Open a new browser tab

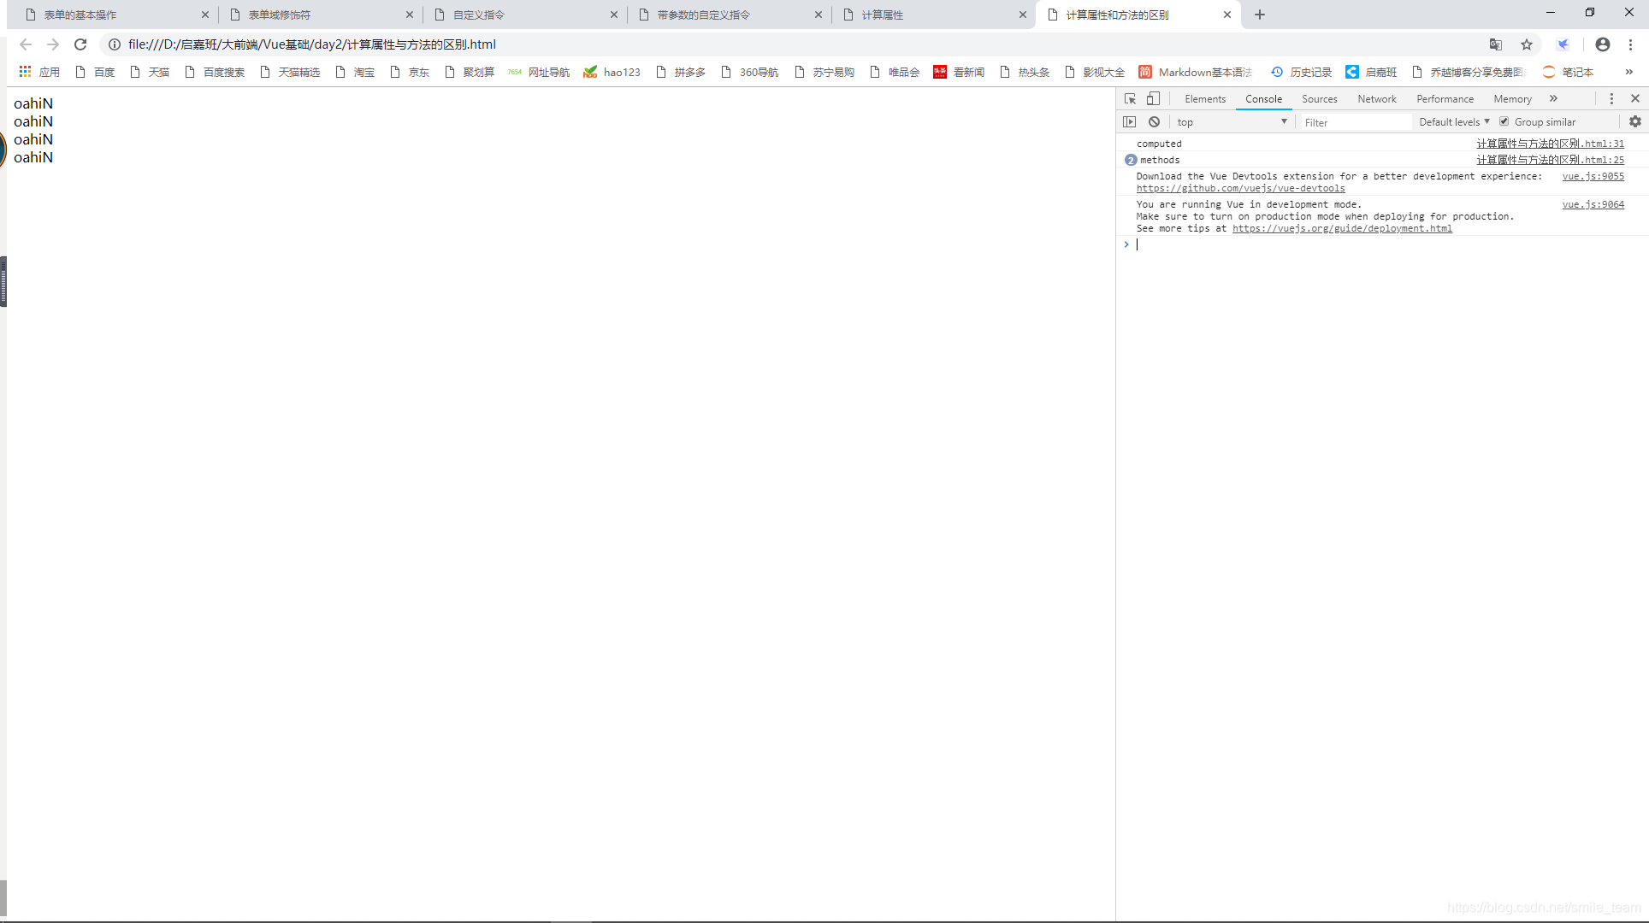pyautogui.click(x=1260, y=15)
